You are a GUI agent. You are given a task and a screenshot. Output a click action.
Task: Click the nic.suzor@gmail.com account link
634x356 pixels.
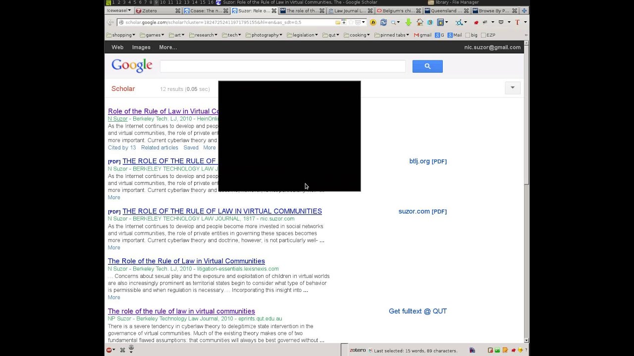492,47
